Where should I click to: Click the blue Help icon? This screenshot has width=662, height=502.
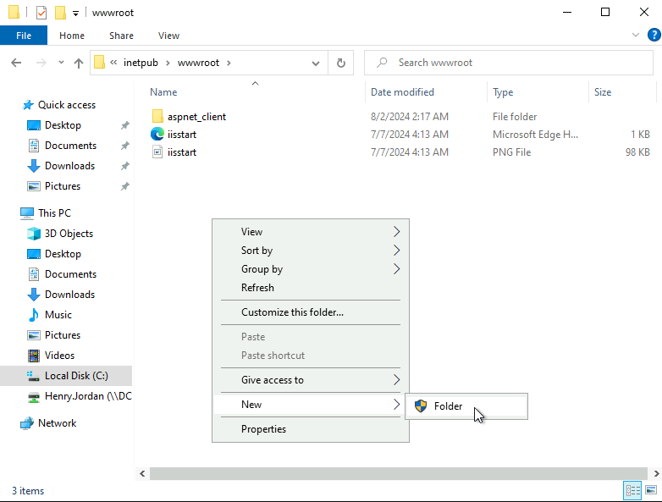click(x=654, y=35)
